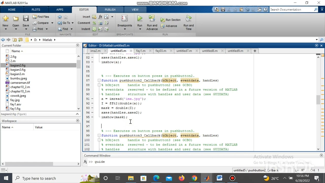The width and height of the screenshot is (325, 183).
Task: Open the Compare dropdown arrow
Action: (x=52, y=23)
